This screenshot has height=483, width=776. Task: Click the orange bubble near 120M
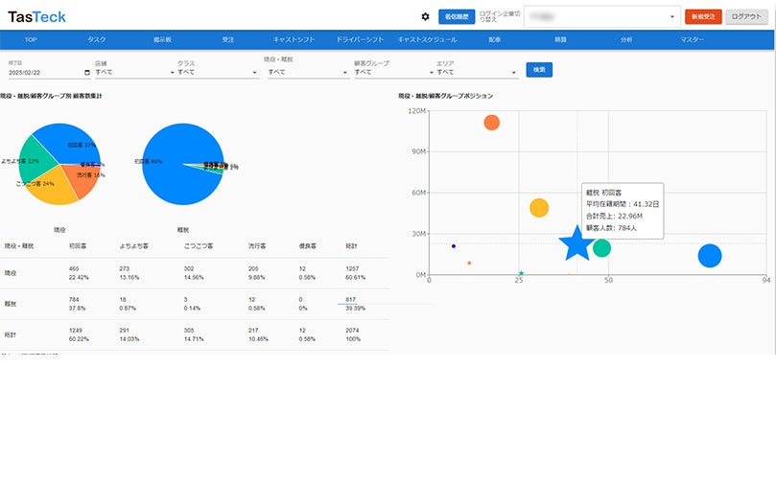coord(491,122)
